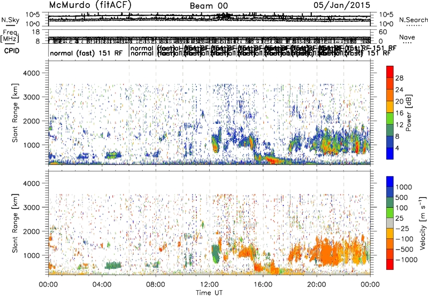
Task: Click the "20:00" time tick label
Action: (x=317, y=285)
